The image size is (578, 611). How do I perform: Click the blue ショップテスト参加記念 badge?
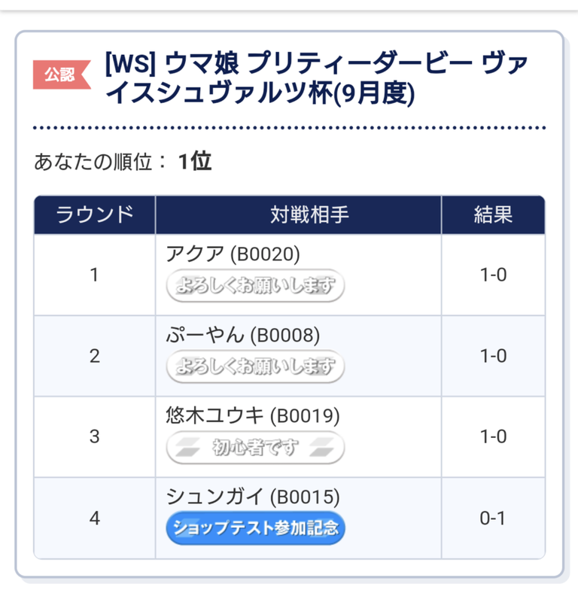click(255, 528)
